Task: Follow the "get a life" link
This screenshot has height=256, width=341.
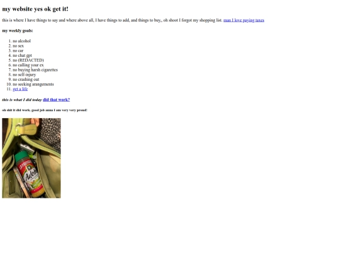Action: (x=20, y=89)
